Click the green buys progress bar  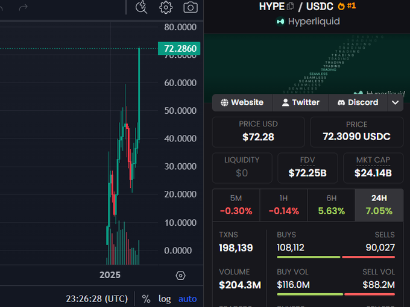click(x=309, y=257)
